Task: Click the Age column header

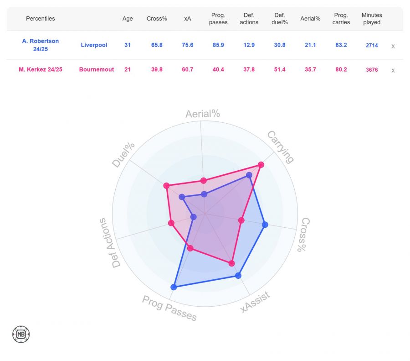Action: coord(128,19)
